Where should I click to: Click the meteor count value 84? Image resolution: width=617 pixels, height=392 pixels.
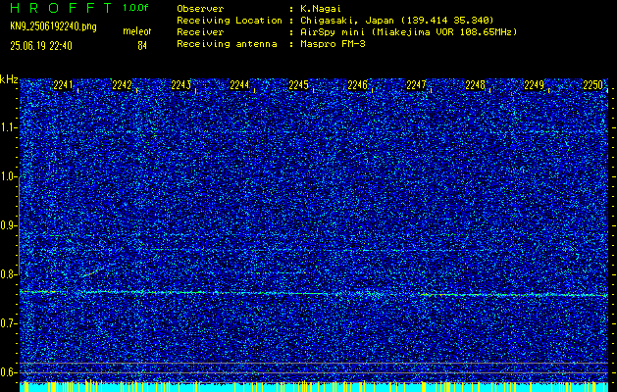142,46
